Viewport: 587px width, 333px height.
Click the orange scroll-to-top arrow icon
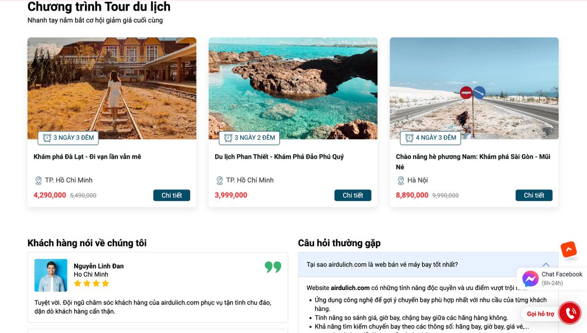(x=569, y=249)
